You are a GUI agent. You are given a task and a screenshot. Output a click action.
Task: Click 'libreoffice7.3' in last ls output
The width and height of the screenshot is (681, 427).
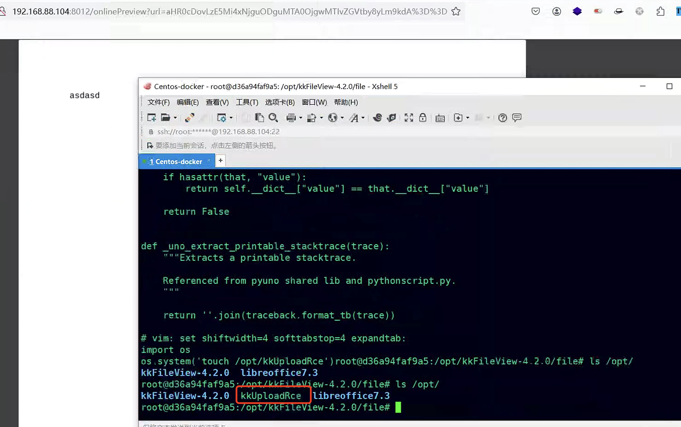[351, 396]
